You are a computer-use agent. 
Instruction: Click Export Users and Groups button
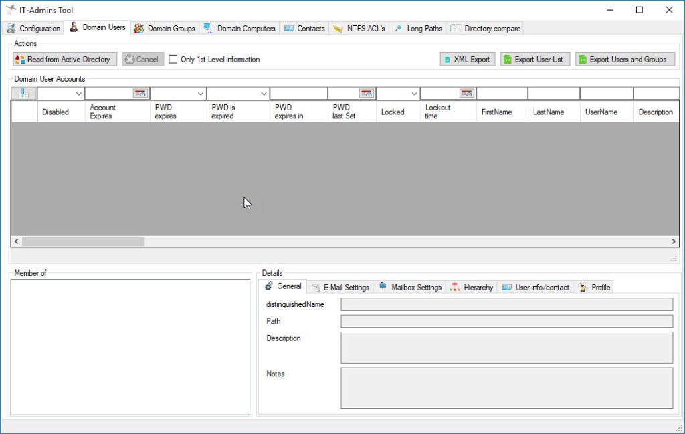625,60
